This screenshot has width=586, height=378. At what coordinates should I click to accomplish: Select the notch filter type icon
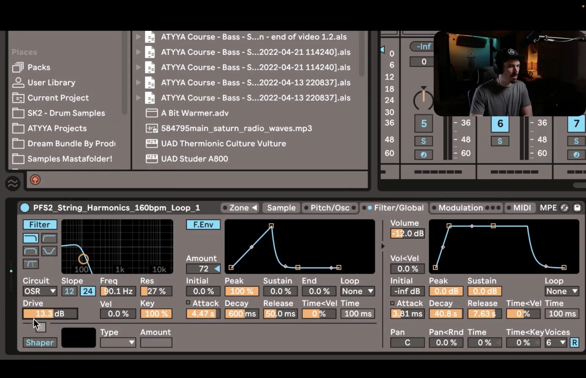tap(49, 251)
